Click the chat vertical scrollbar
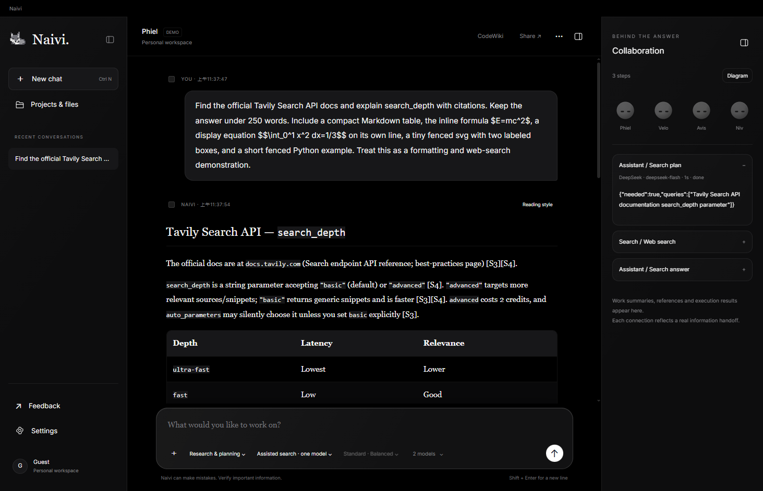Image resolution: width=763 pixels, height=491 pixels. [x=599, y=121]
